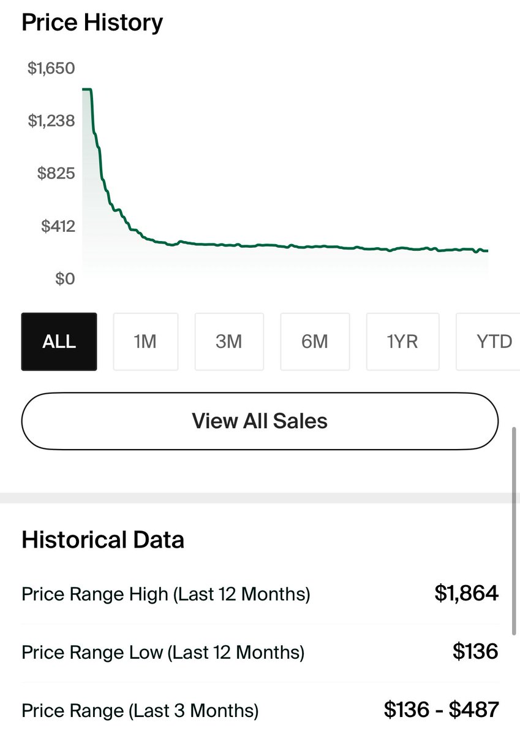Image resolution: width=520 pixels, height=736 pixels.
Task: Click the $825 axis label
Action: (56, 174)
